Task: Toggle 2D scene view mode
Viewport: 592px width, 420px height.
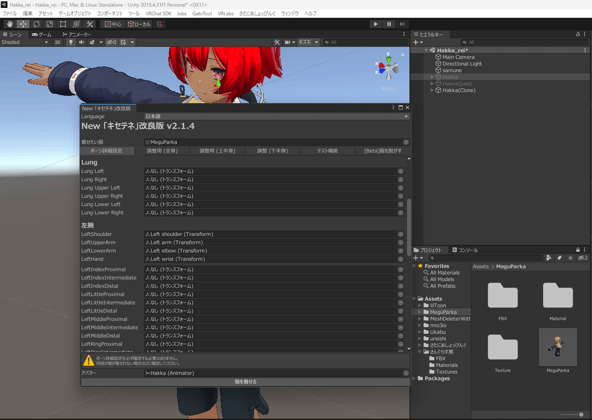Action: click(58, 42)
